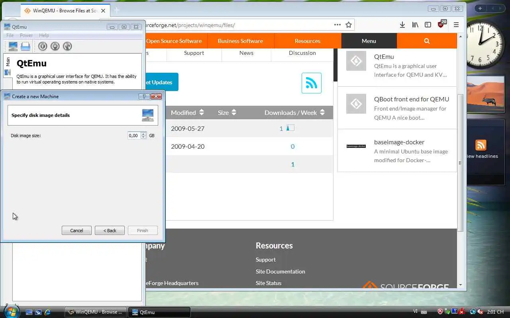Open new Firefox tab with plus button
Viewport: 510px width, 318px height.
click(x=117, y=10)
